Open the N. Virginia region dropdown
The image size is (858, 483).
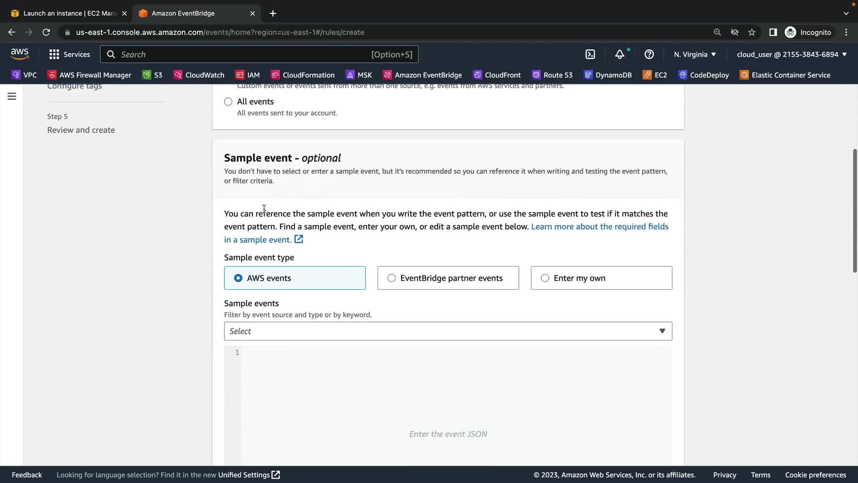pos(695,55)
